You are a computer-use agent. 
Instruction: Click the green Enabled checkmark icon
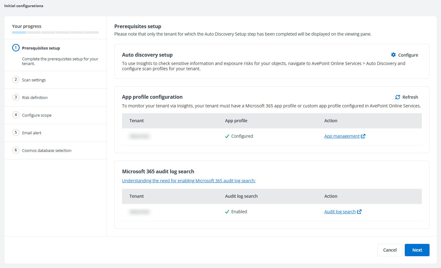(x=227, y=212)
